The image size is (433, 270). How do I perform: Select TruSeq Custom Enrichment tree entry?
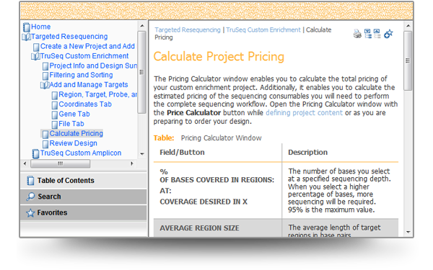point(84,56)
